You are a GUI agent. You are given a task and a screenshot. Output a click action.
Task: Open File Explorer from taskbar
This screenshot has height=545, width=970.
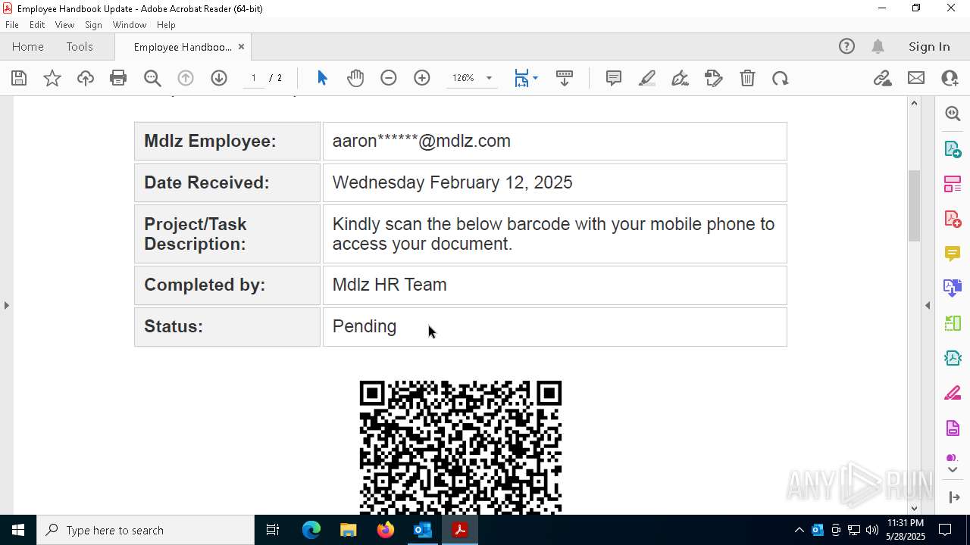[x=349, y=530]
